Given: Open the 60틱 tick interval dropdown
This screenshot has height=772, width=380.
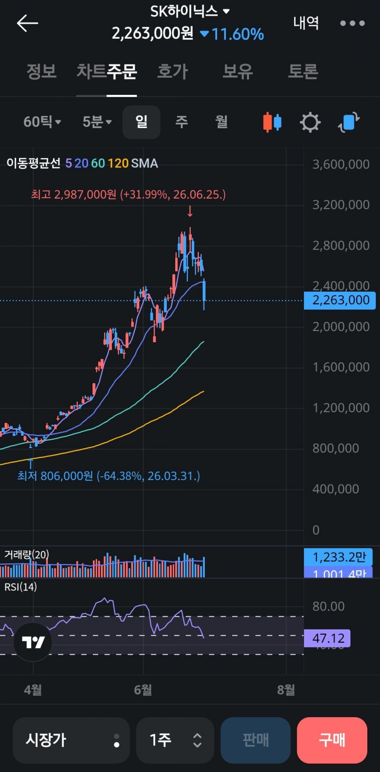Looking at the screenshot, I should coord(42,122).
